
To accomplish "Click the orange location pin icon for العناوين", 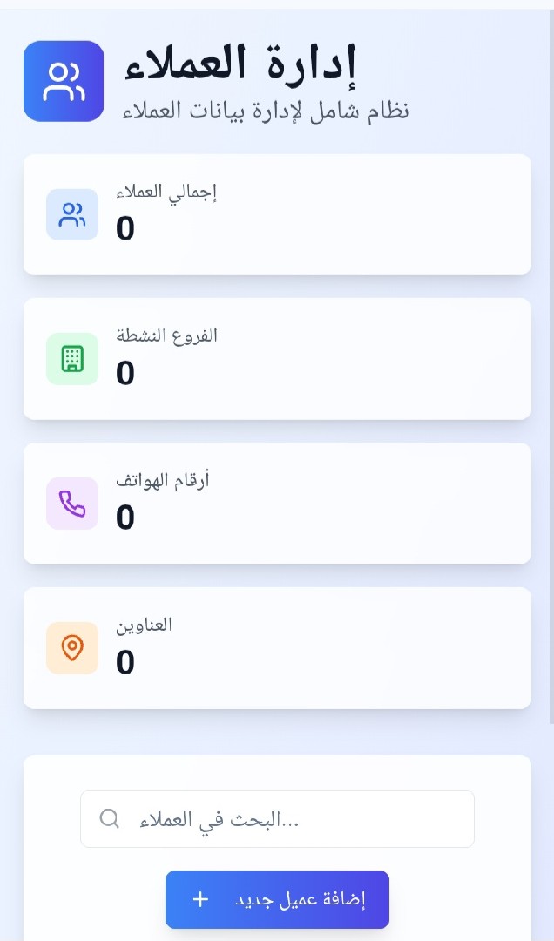I will 72,648.
